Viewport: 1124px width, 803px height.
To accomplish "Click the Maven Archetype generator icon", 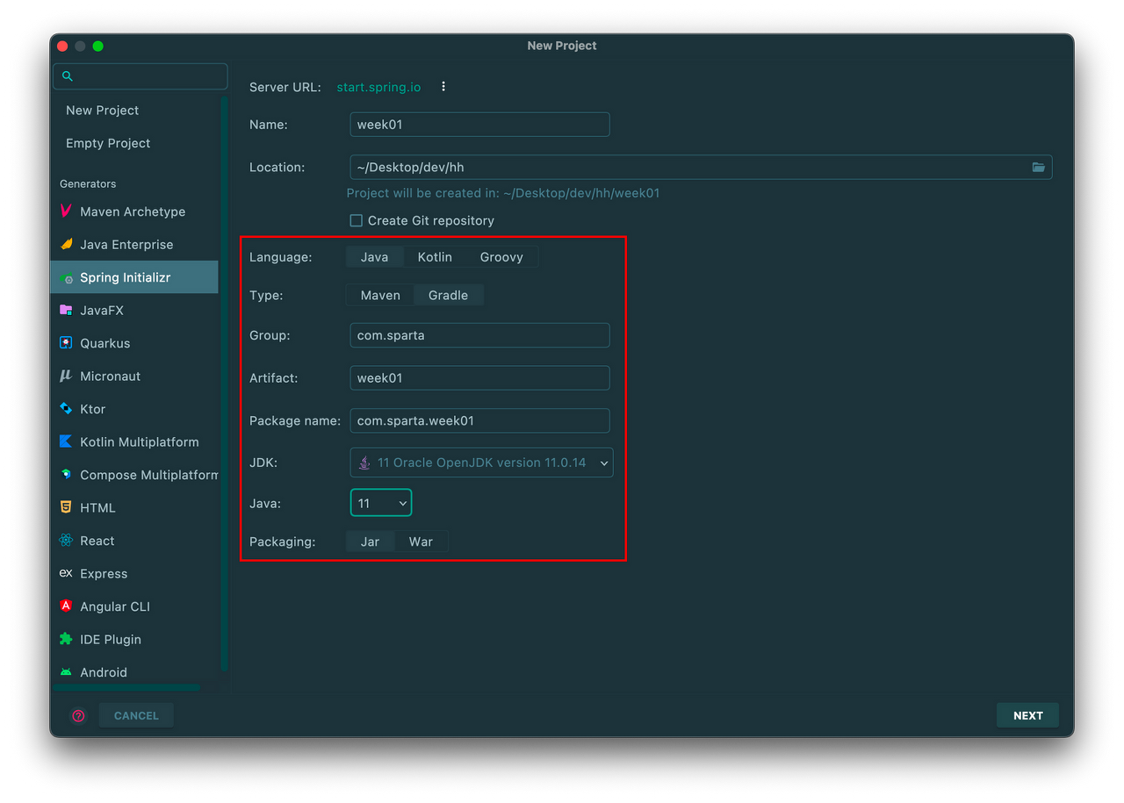I will coord(66,212).
